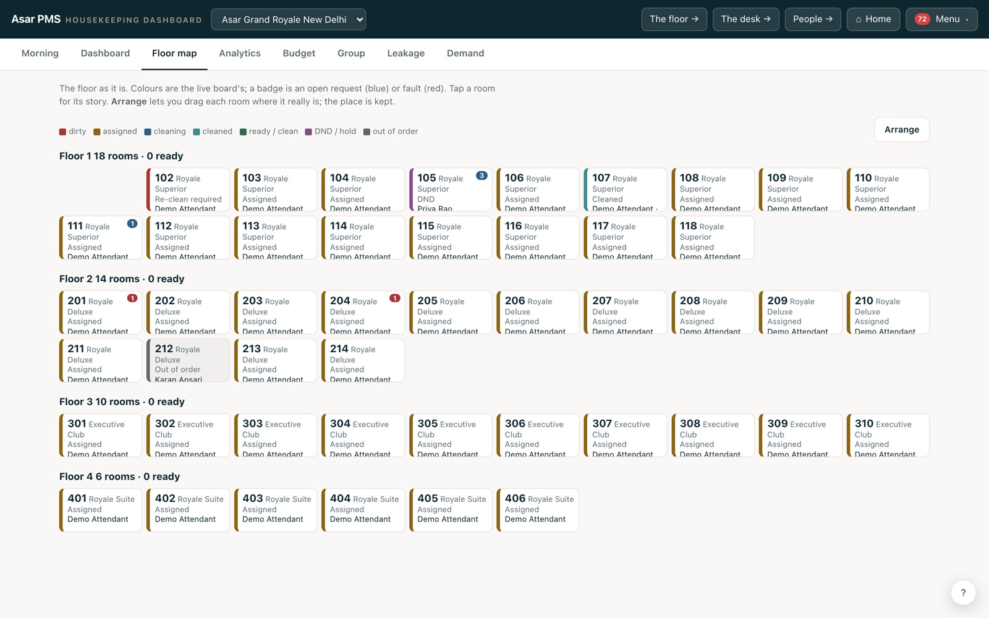The width and height of the screenshot is (989, 618).
Task: Open room 214 Royale Deluxe card
Action: [x=363, y=360]
